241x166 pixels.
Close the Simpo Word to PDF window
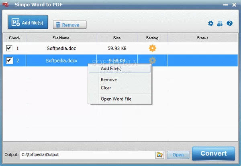[234, 5]
